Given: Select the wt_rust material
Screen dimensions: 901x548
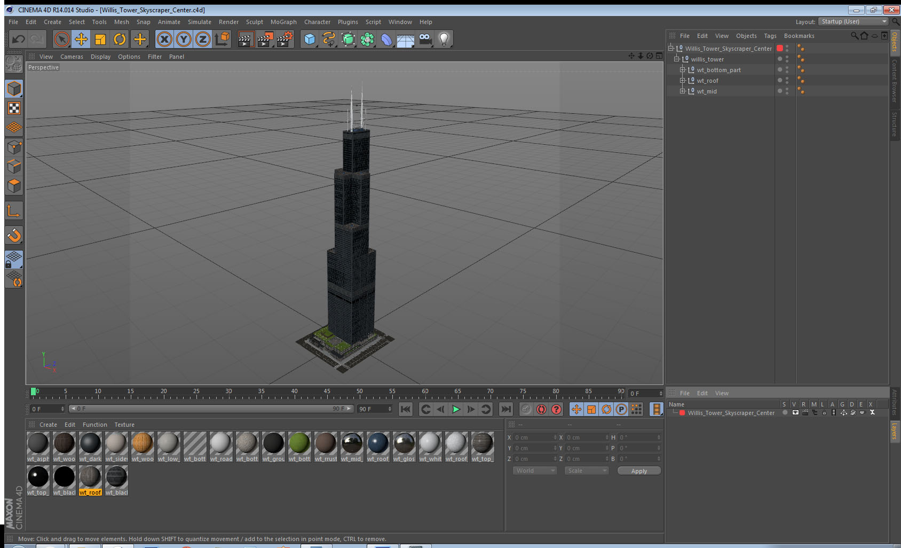Looking at the screenshot, I should pos(326,447).
